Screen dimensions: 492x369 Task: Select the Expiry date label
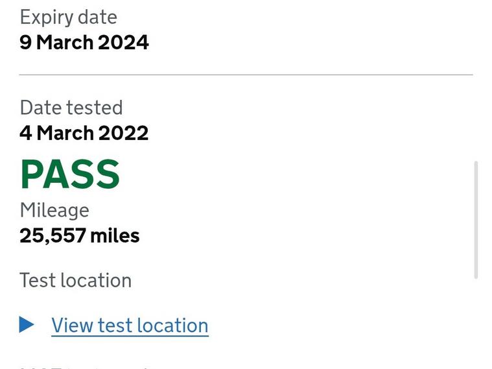point(68,17)
